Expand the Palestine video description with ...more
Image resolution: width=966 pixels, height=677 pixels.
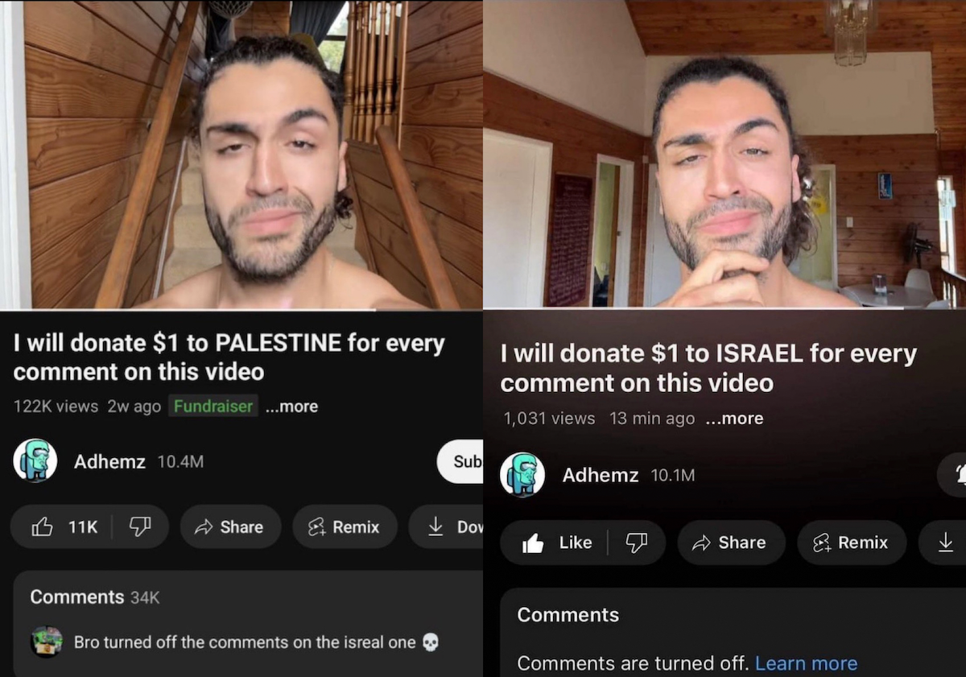pyautogui.click(x=291, y=407)
